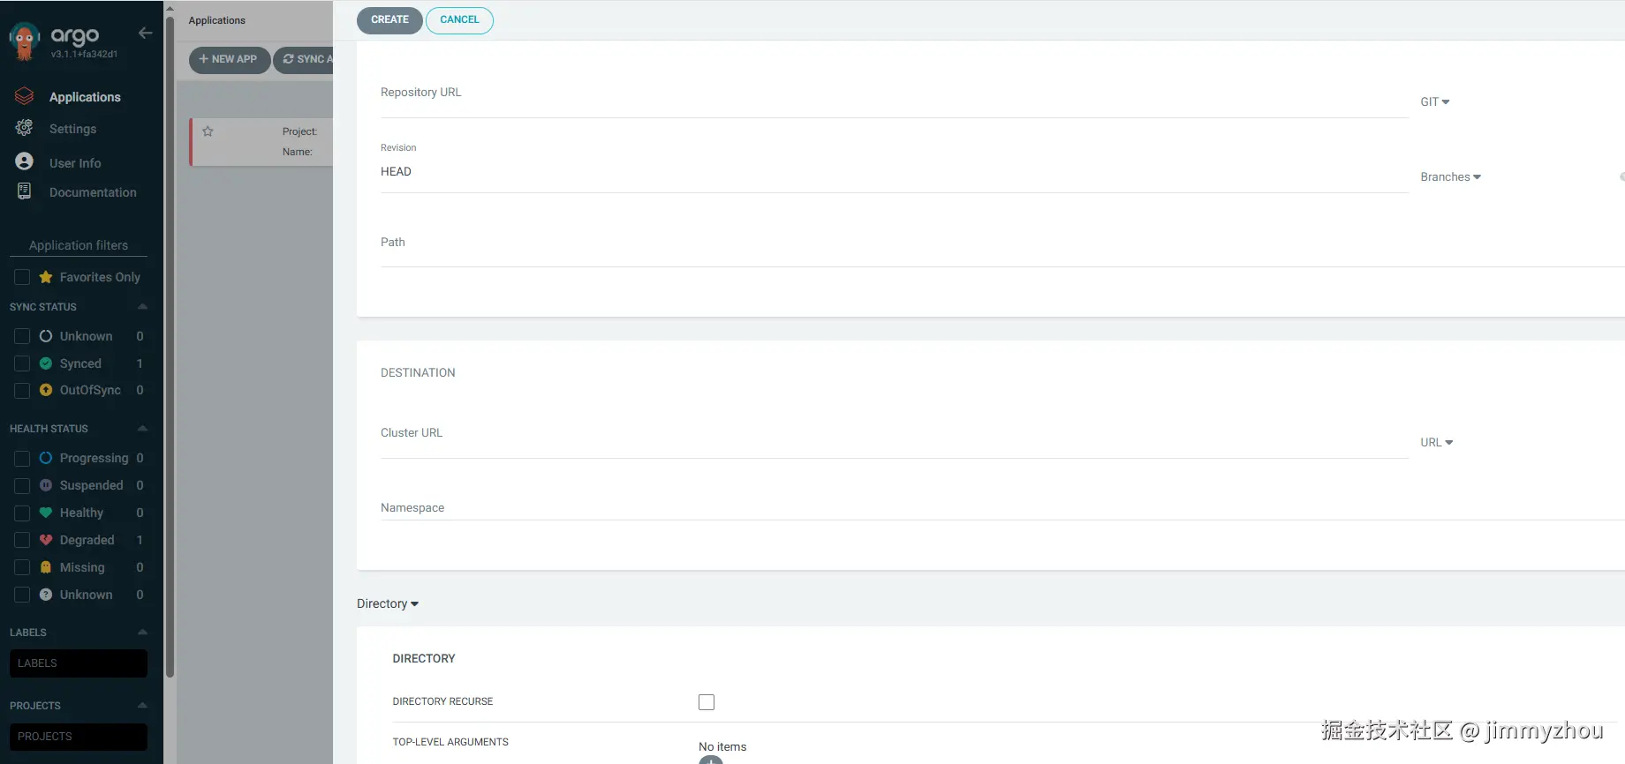Click the Missing ghost icon
Image resolution: width=1625 pixels, height=764 pixels.
pyautogui.click(x=46, y=567)
